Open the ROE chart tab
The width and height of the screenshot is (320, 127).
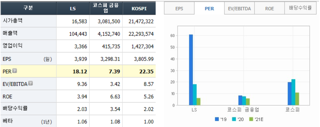(270, 9)
